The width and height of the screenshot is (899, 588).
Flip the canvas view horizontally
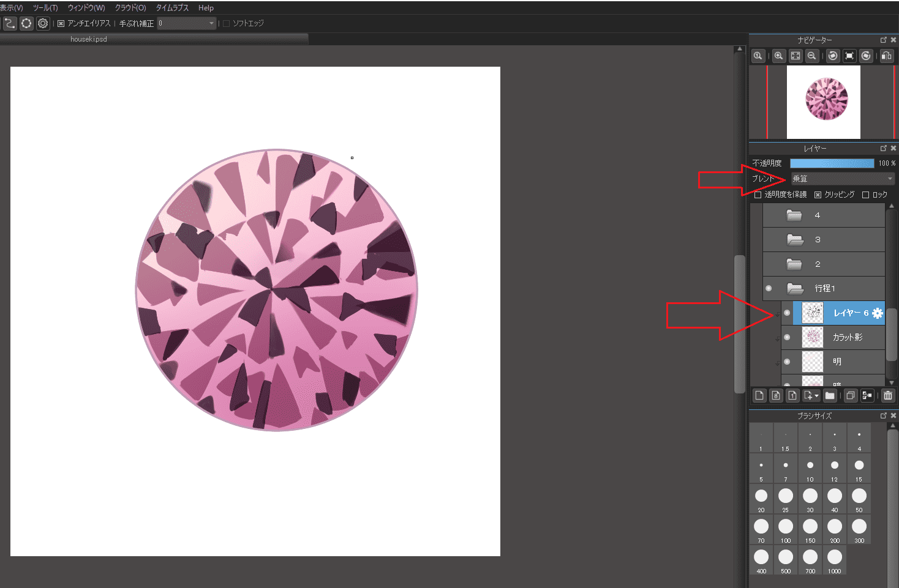point(886,56)
